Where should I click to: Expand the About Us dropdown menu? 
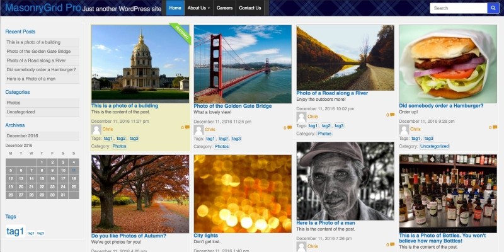pyautogui.click(x=199, y=8)
